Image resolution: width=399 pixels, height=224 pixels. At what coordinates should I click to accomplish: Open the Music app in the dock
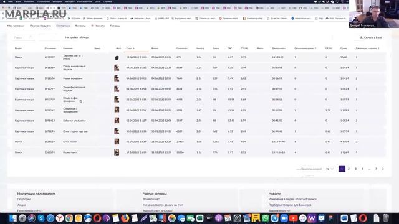(302, 218)
